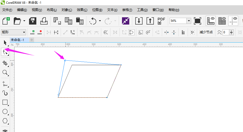Viewport: 243px width, 132px height.
Task: Create a new document
Action: point(6,21)
